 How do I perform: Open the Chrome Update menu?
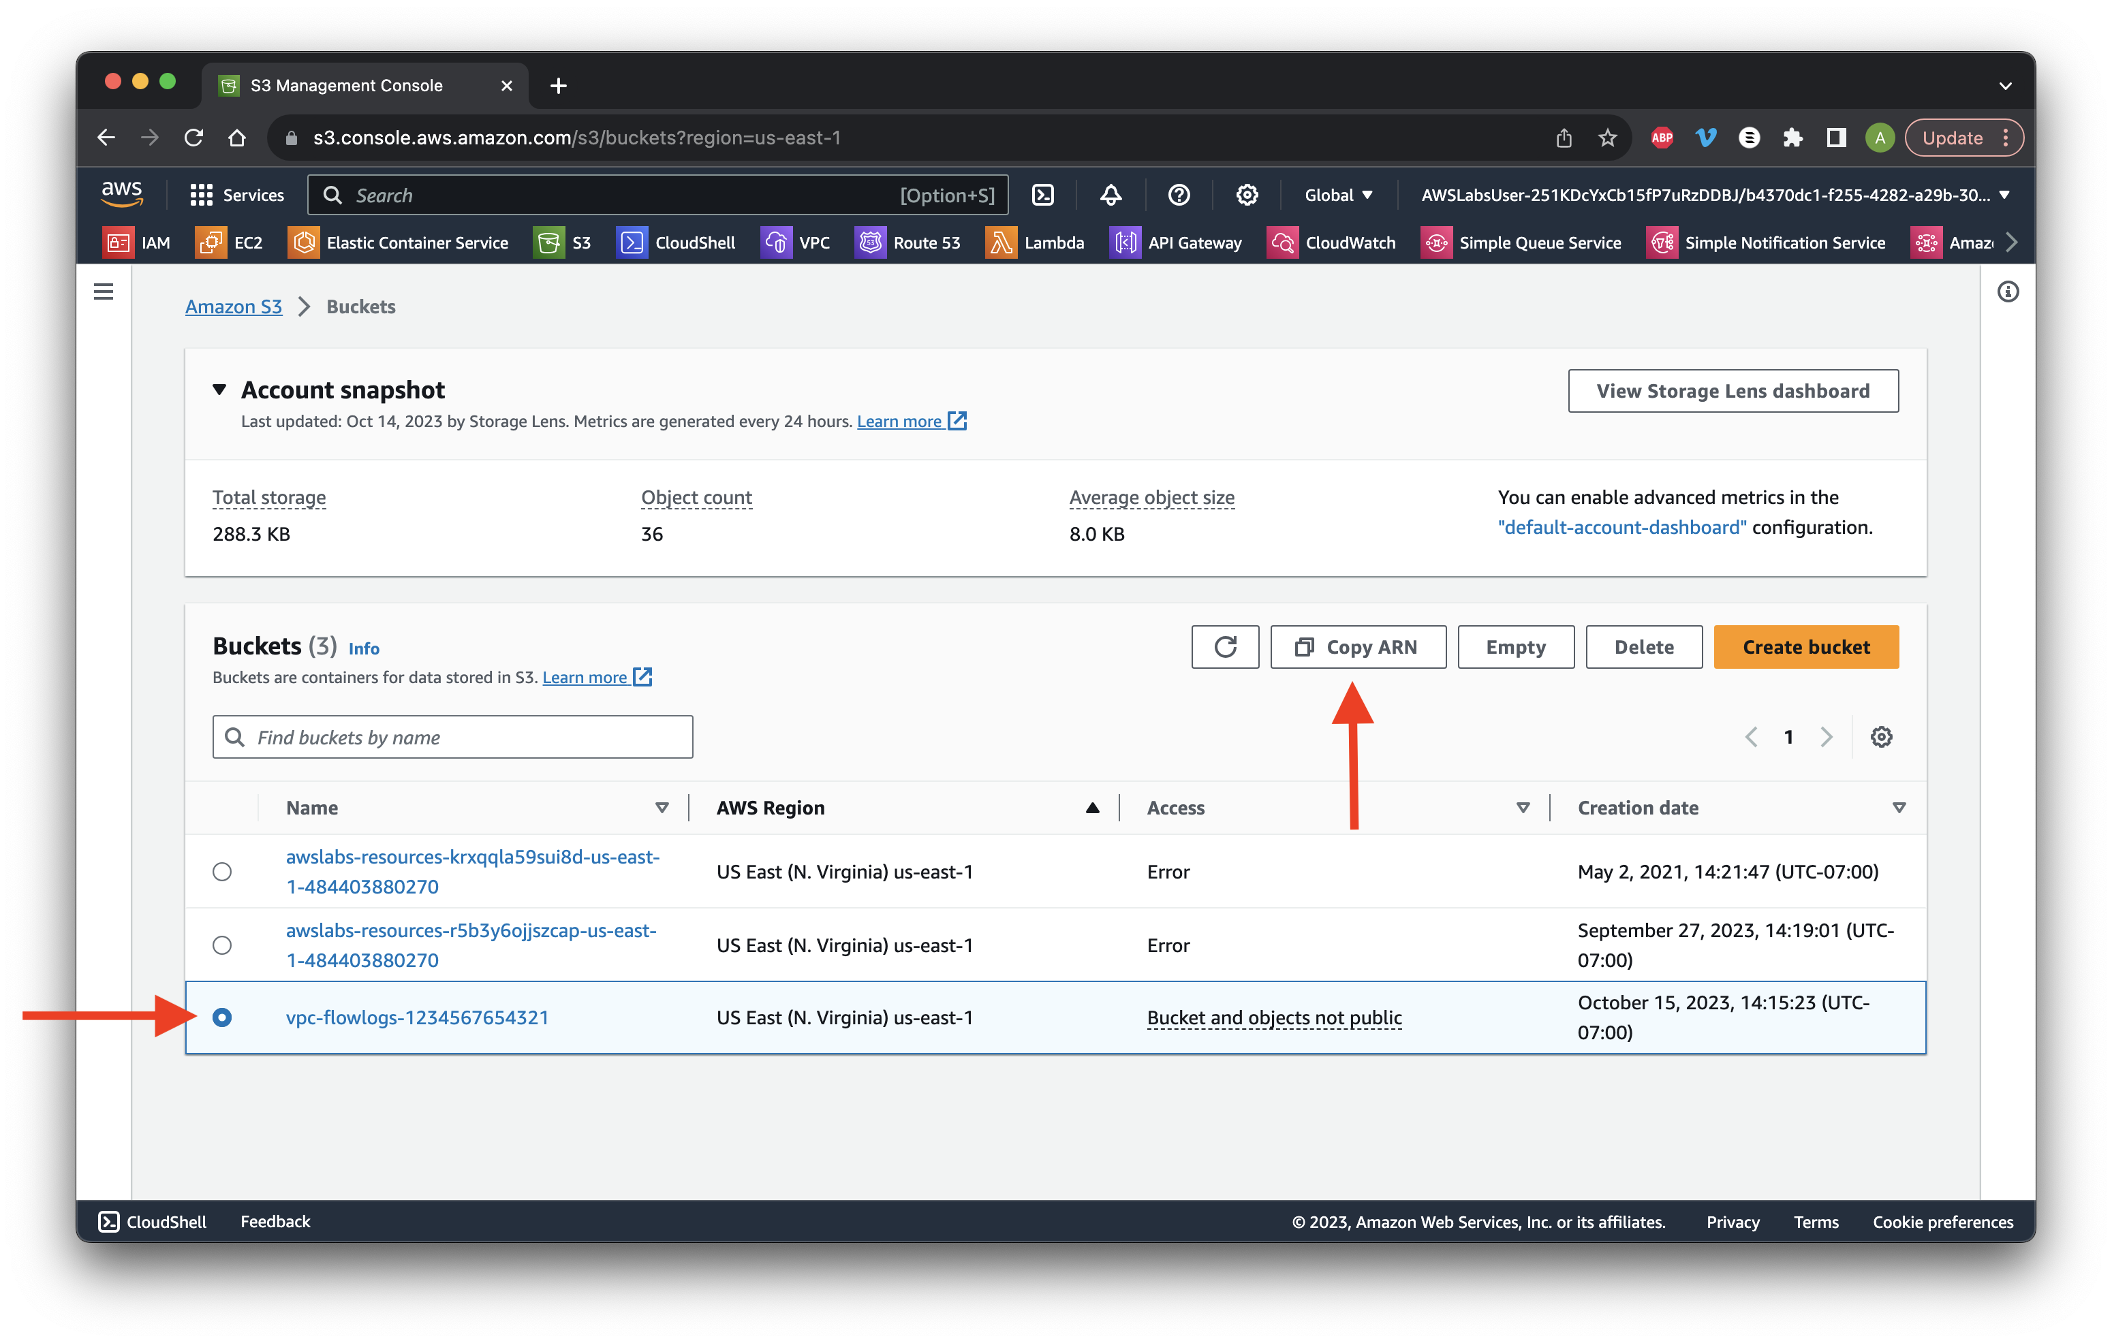pos(1965,138)
